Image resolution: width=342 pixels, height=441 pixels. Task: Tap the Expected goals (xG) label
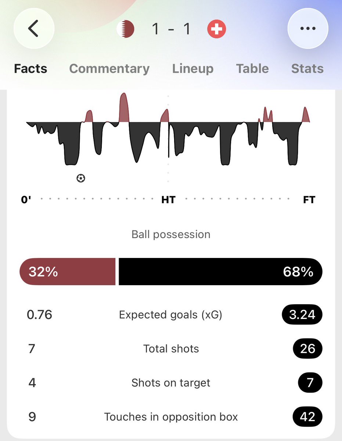[171, 315]
